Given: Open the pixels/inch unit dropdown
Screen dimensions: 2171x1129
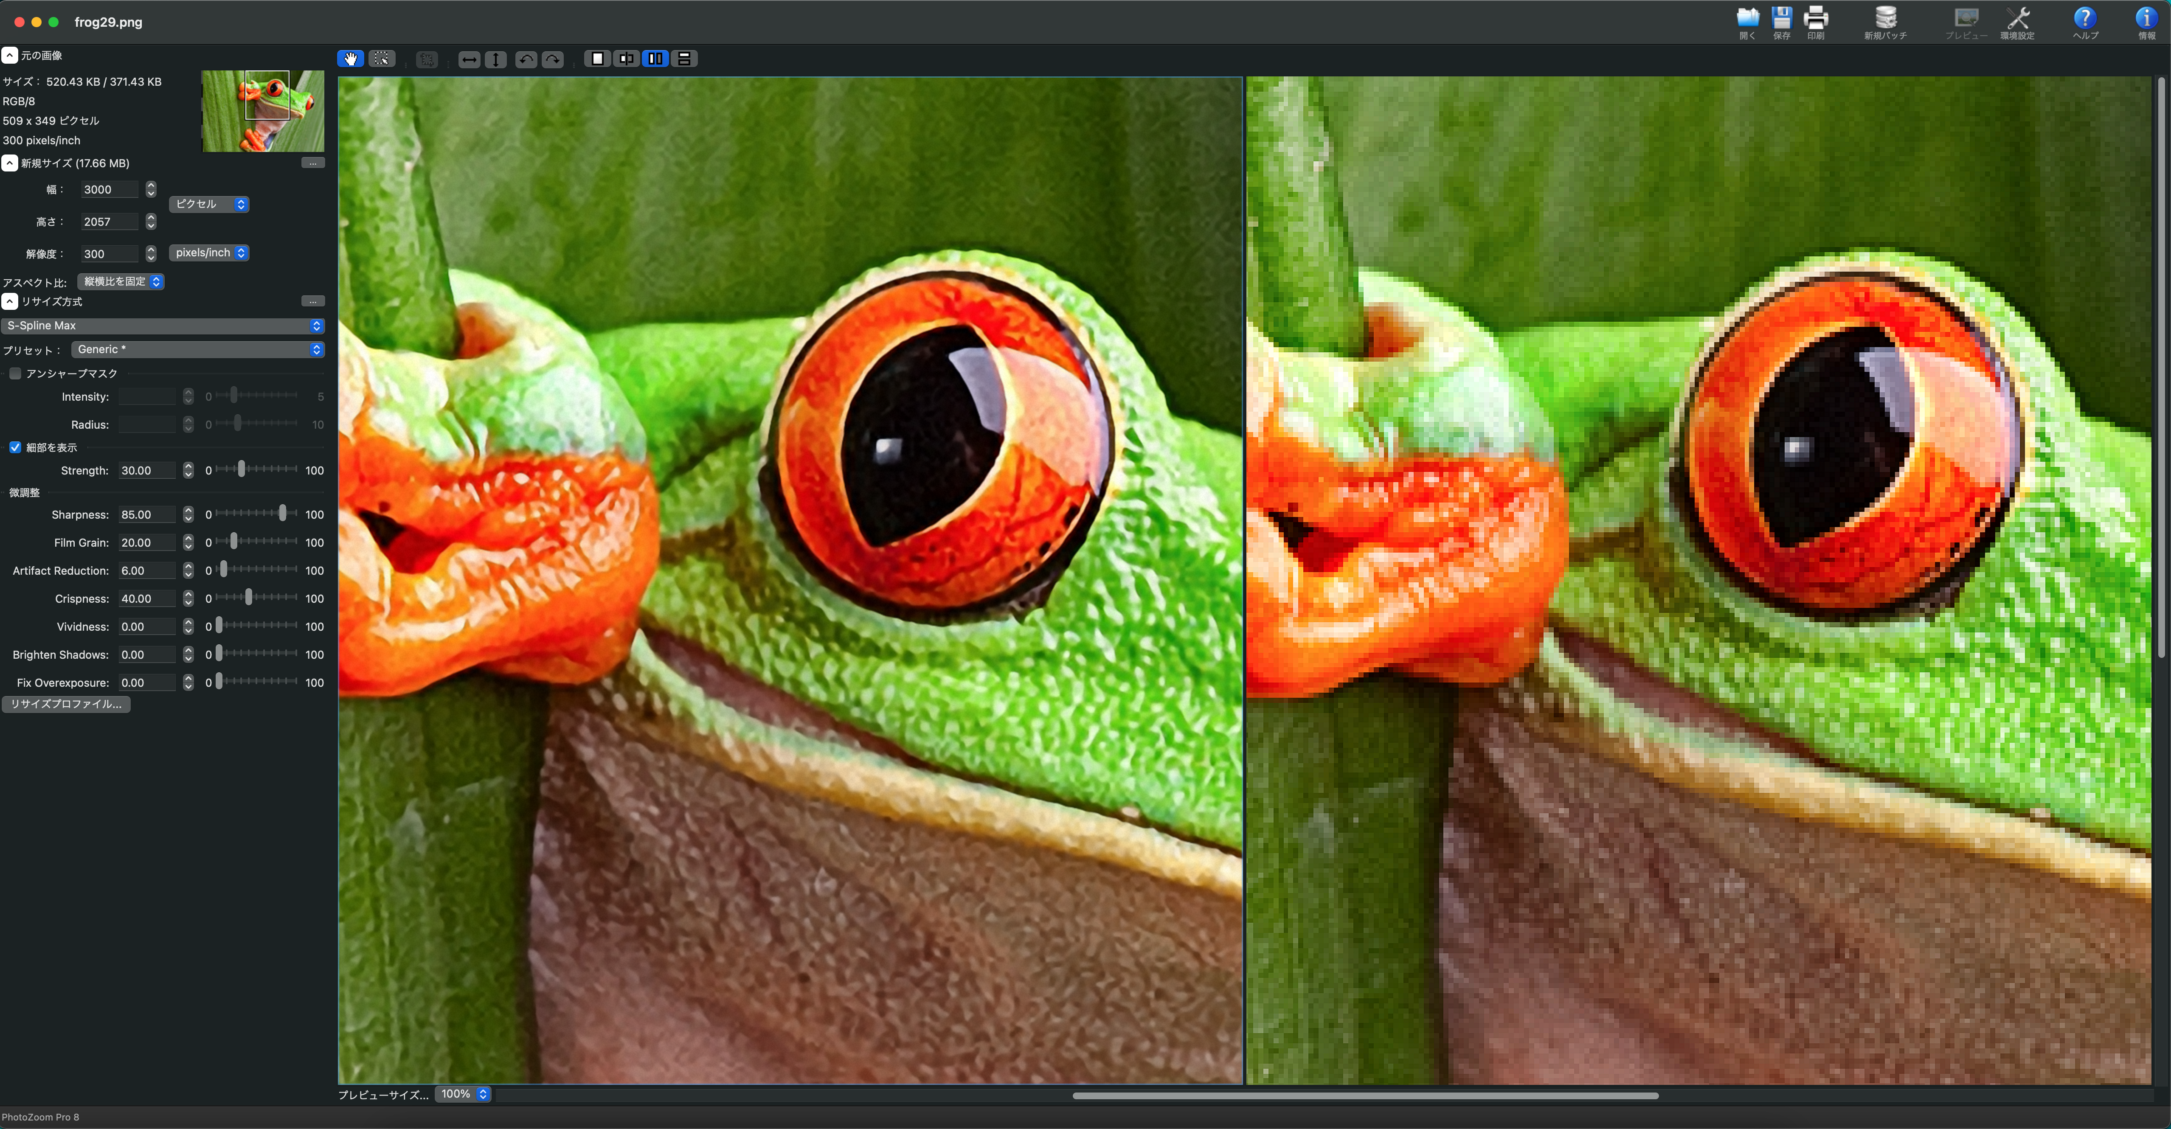Looking at the screenshot, I should (x=208, y=253).
